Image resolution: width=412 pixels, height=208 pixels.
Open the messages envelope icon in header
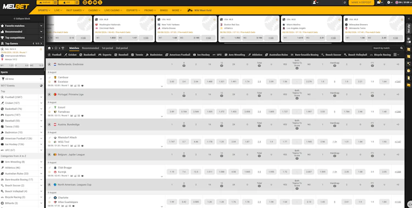pyautogui.click(x=380, y=2)
